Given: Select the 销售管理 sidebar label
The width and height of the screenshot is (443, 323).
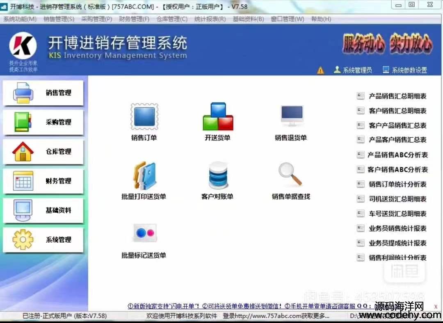Looking at the screenshot, I should coord(59,93).
